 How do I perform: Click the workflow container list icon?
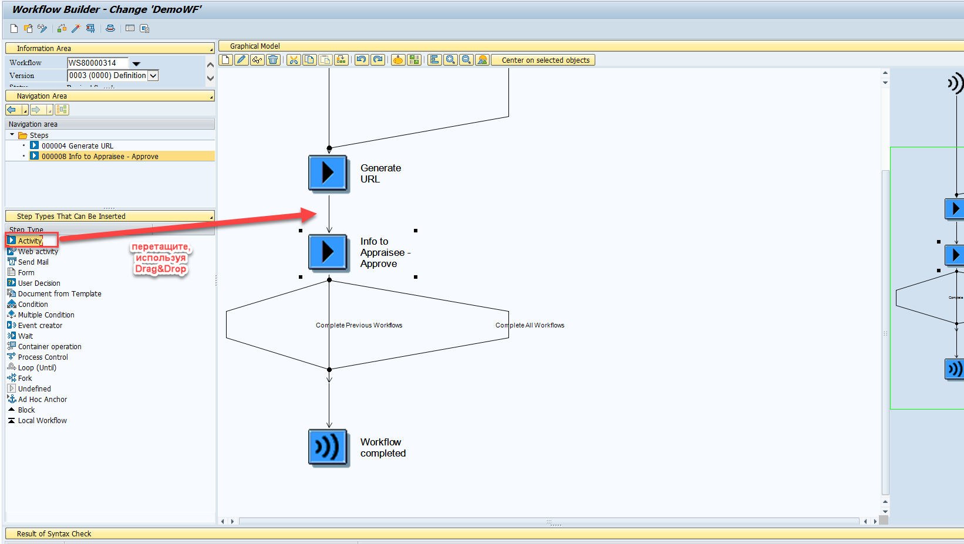[130, 28]
